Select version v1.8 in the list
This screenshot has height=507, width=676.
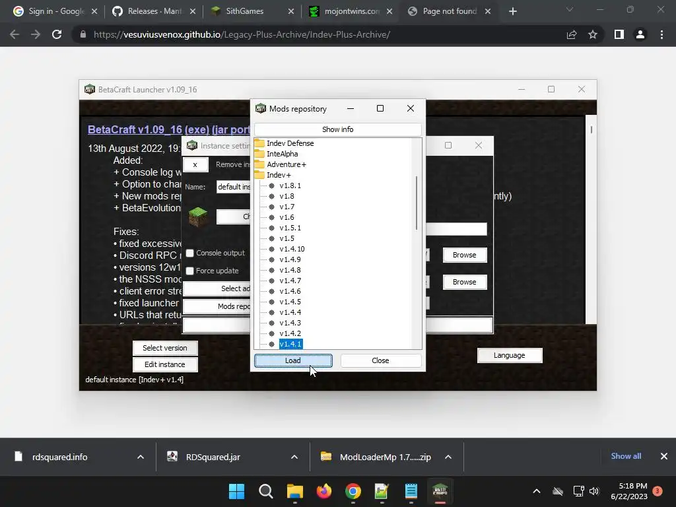[x=287, y=196]
